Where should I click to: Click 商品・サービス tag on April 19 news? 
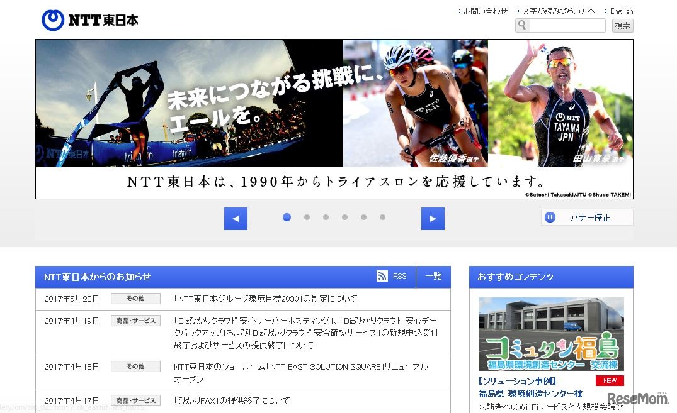[135, 321]
